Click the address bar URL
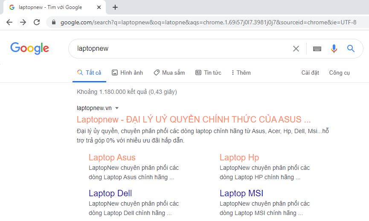The image size is (369, 221). pyautogui.click(x=208, y=22)
